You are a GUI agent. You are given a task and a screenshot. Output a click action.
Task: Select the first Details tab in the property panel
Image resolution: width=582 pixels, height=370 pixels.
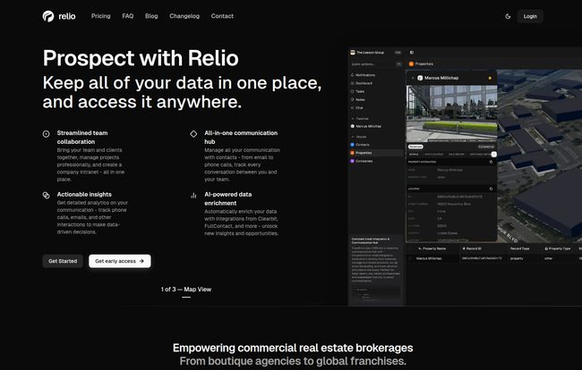point(414,154)
